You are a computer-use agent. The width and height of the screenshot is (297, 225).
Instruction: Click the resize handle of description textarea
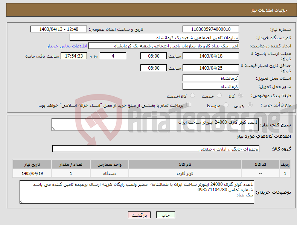[x=54, y=129]
